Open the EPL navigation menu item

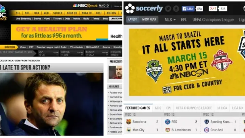tap(184, 20)
